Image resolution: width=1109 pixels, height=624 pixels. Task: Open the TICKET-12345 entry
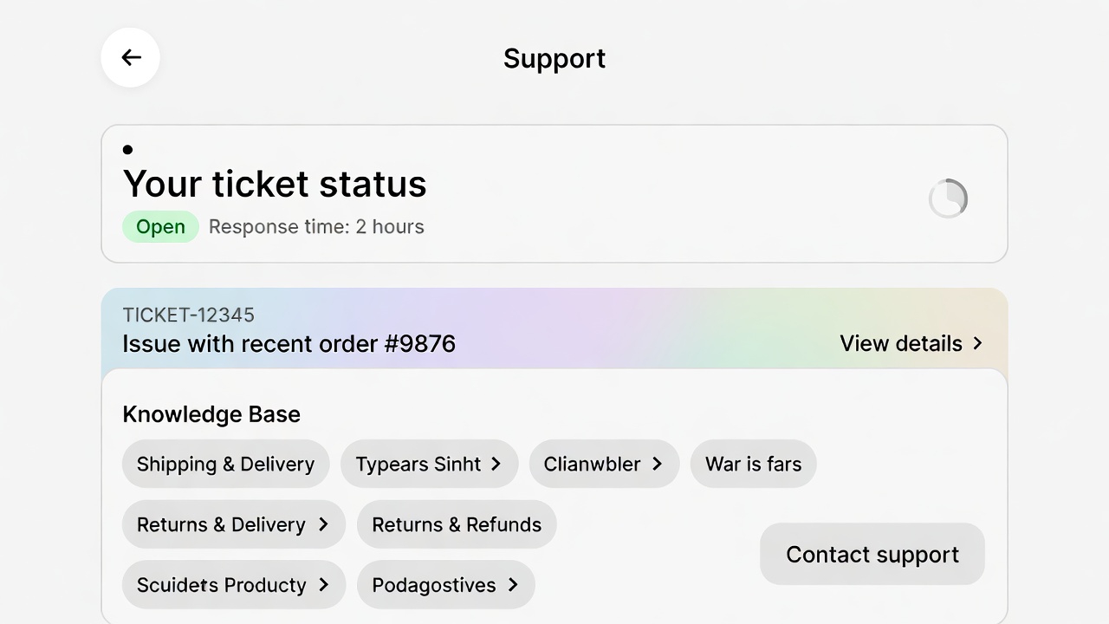[188, 315]
